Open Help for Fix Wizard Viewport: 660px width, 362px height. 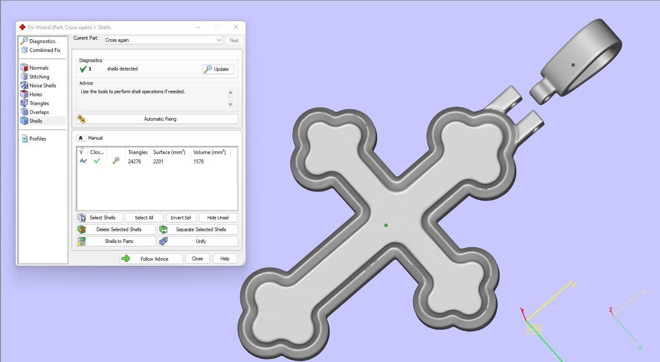tap(225, 259)
